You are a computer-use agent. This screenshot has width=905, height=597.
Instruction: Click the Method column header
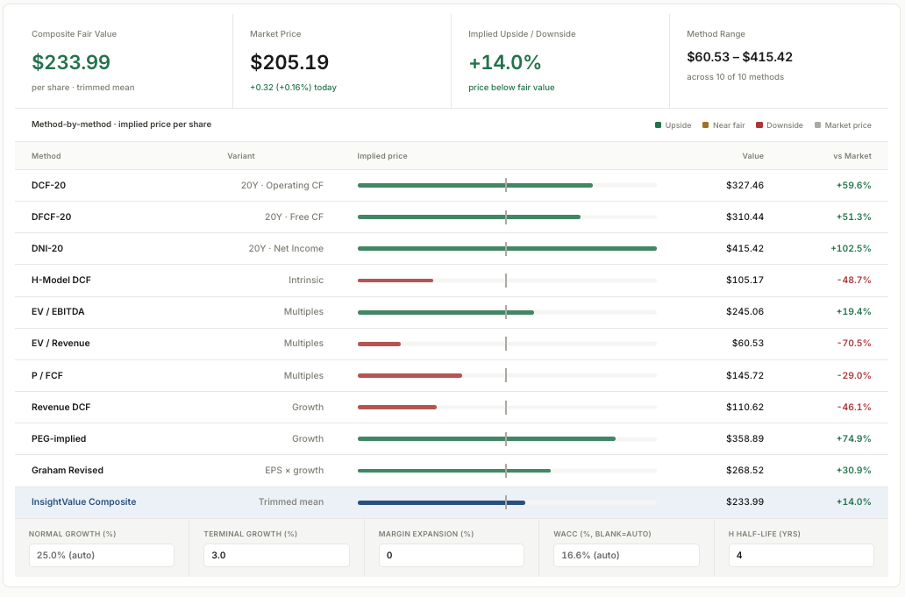coord(46,156)
